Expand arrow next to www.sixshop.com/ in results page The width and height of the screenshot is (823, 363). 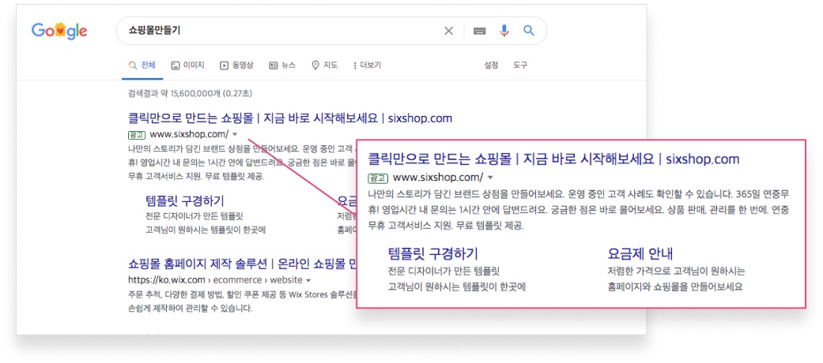point(235,133)
